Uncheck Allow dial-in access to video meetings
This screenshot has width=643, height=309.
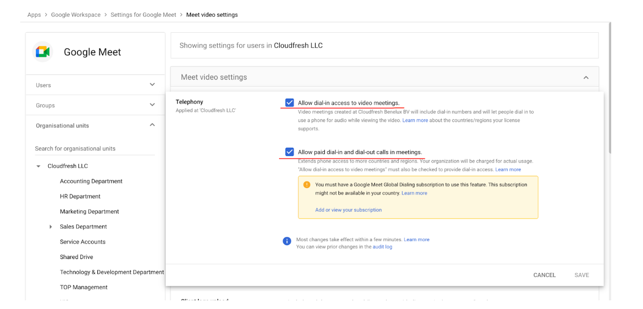pyautogui.click(x=289, y=103)
